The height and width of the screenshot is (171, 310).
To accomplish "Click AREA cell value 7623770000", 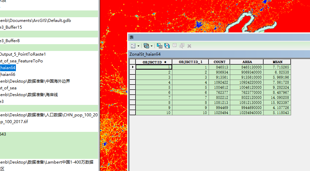I will click(x=247, y=92).
